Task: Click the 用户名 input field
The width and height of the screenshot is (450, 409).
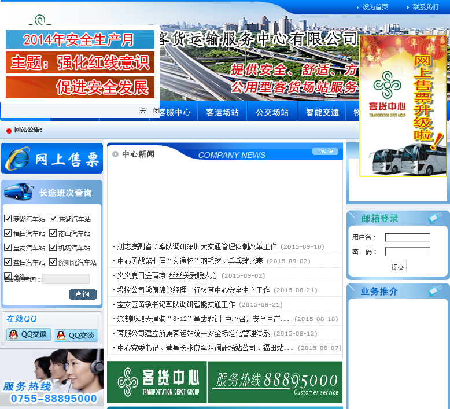Action: (x=407, y=237)
